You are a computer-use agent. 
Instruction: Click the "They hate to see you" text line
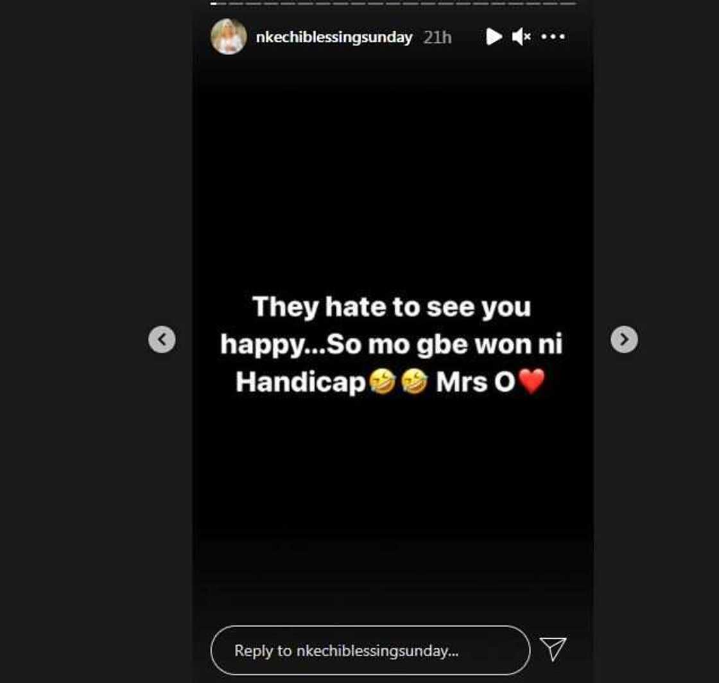point(392,307)
